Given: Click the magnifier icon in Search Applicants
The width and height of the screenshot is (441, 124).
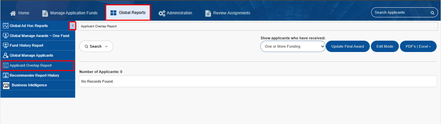Looking at the screenshot, I should [x=432, y=13].
